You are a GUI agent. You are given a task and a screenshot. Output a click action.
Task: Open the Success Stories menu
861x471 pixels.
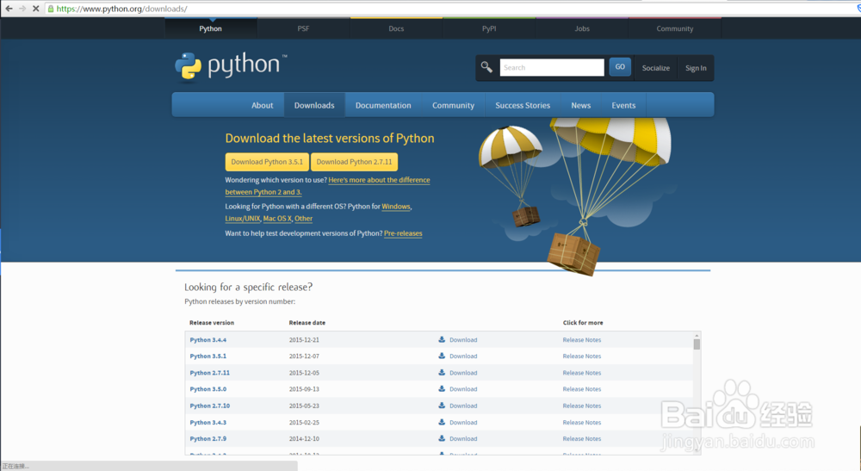523,105
